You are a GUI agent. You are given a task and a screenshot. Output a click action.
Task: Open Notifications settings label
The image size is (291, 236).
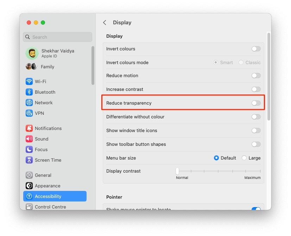pyautogui.click(x=48, y=128)
